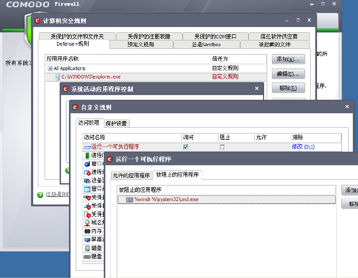This screenshot has height=278, width=358.
Task: Click the run-an-executable row icon
Action: [x=87, y=147]
